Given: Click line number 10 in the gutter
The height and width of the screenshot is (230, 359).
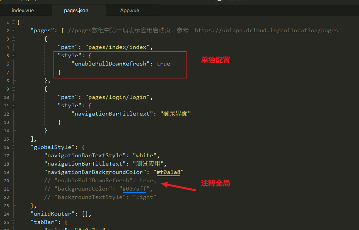Looking at the screenshot, I should [x=7, y=97].
